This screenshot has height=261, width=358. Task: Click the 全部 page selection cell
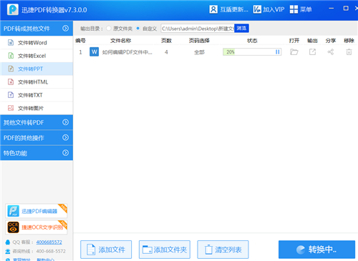point(199,52)
